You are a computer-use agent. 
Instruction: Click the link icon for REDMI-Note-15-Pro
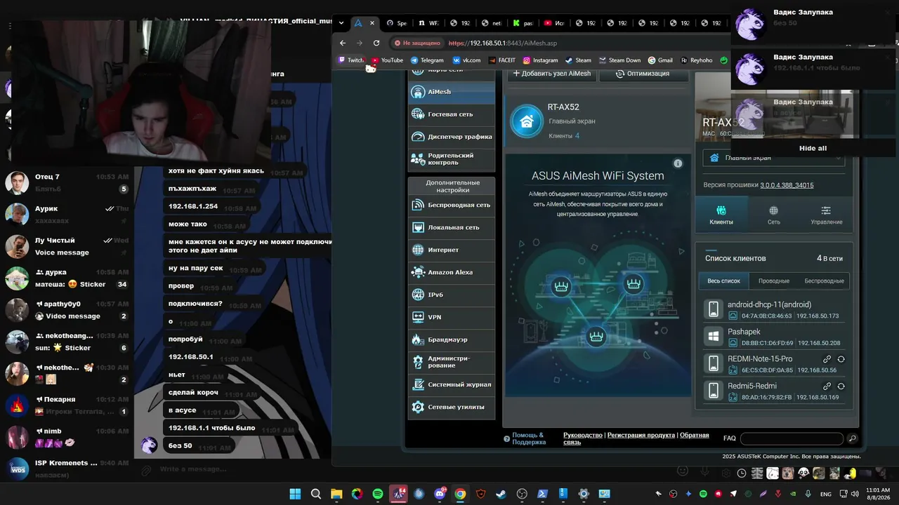tap(827, 359)
